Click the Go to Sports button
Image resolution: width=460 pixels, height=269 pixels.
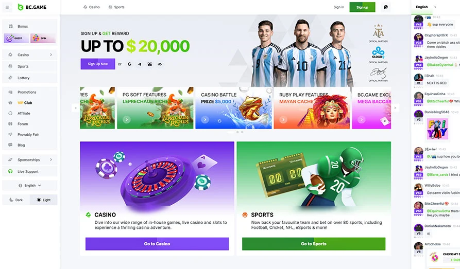point(314,244)
